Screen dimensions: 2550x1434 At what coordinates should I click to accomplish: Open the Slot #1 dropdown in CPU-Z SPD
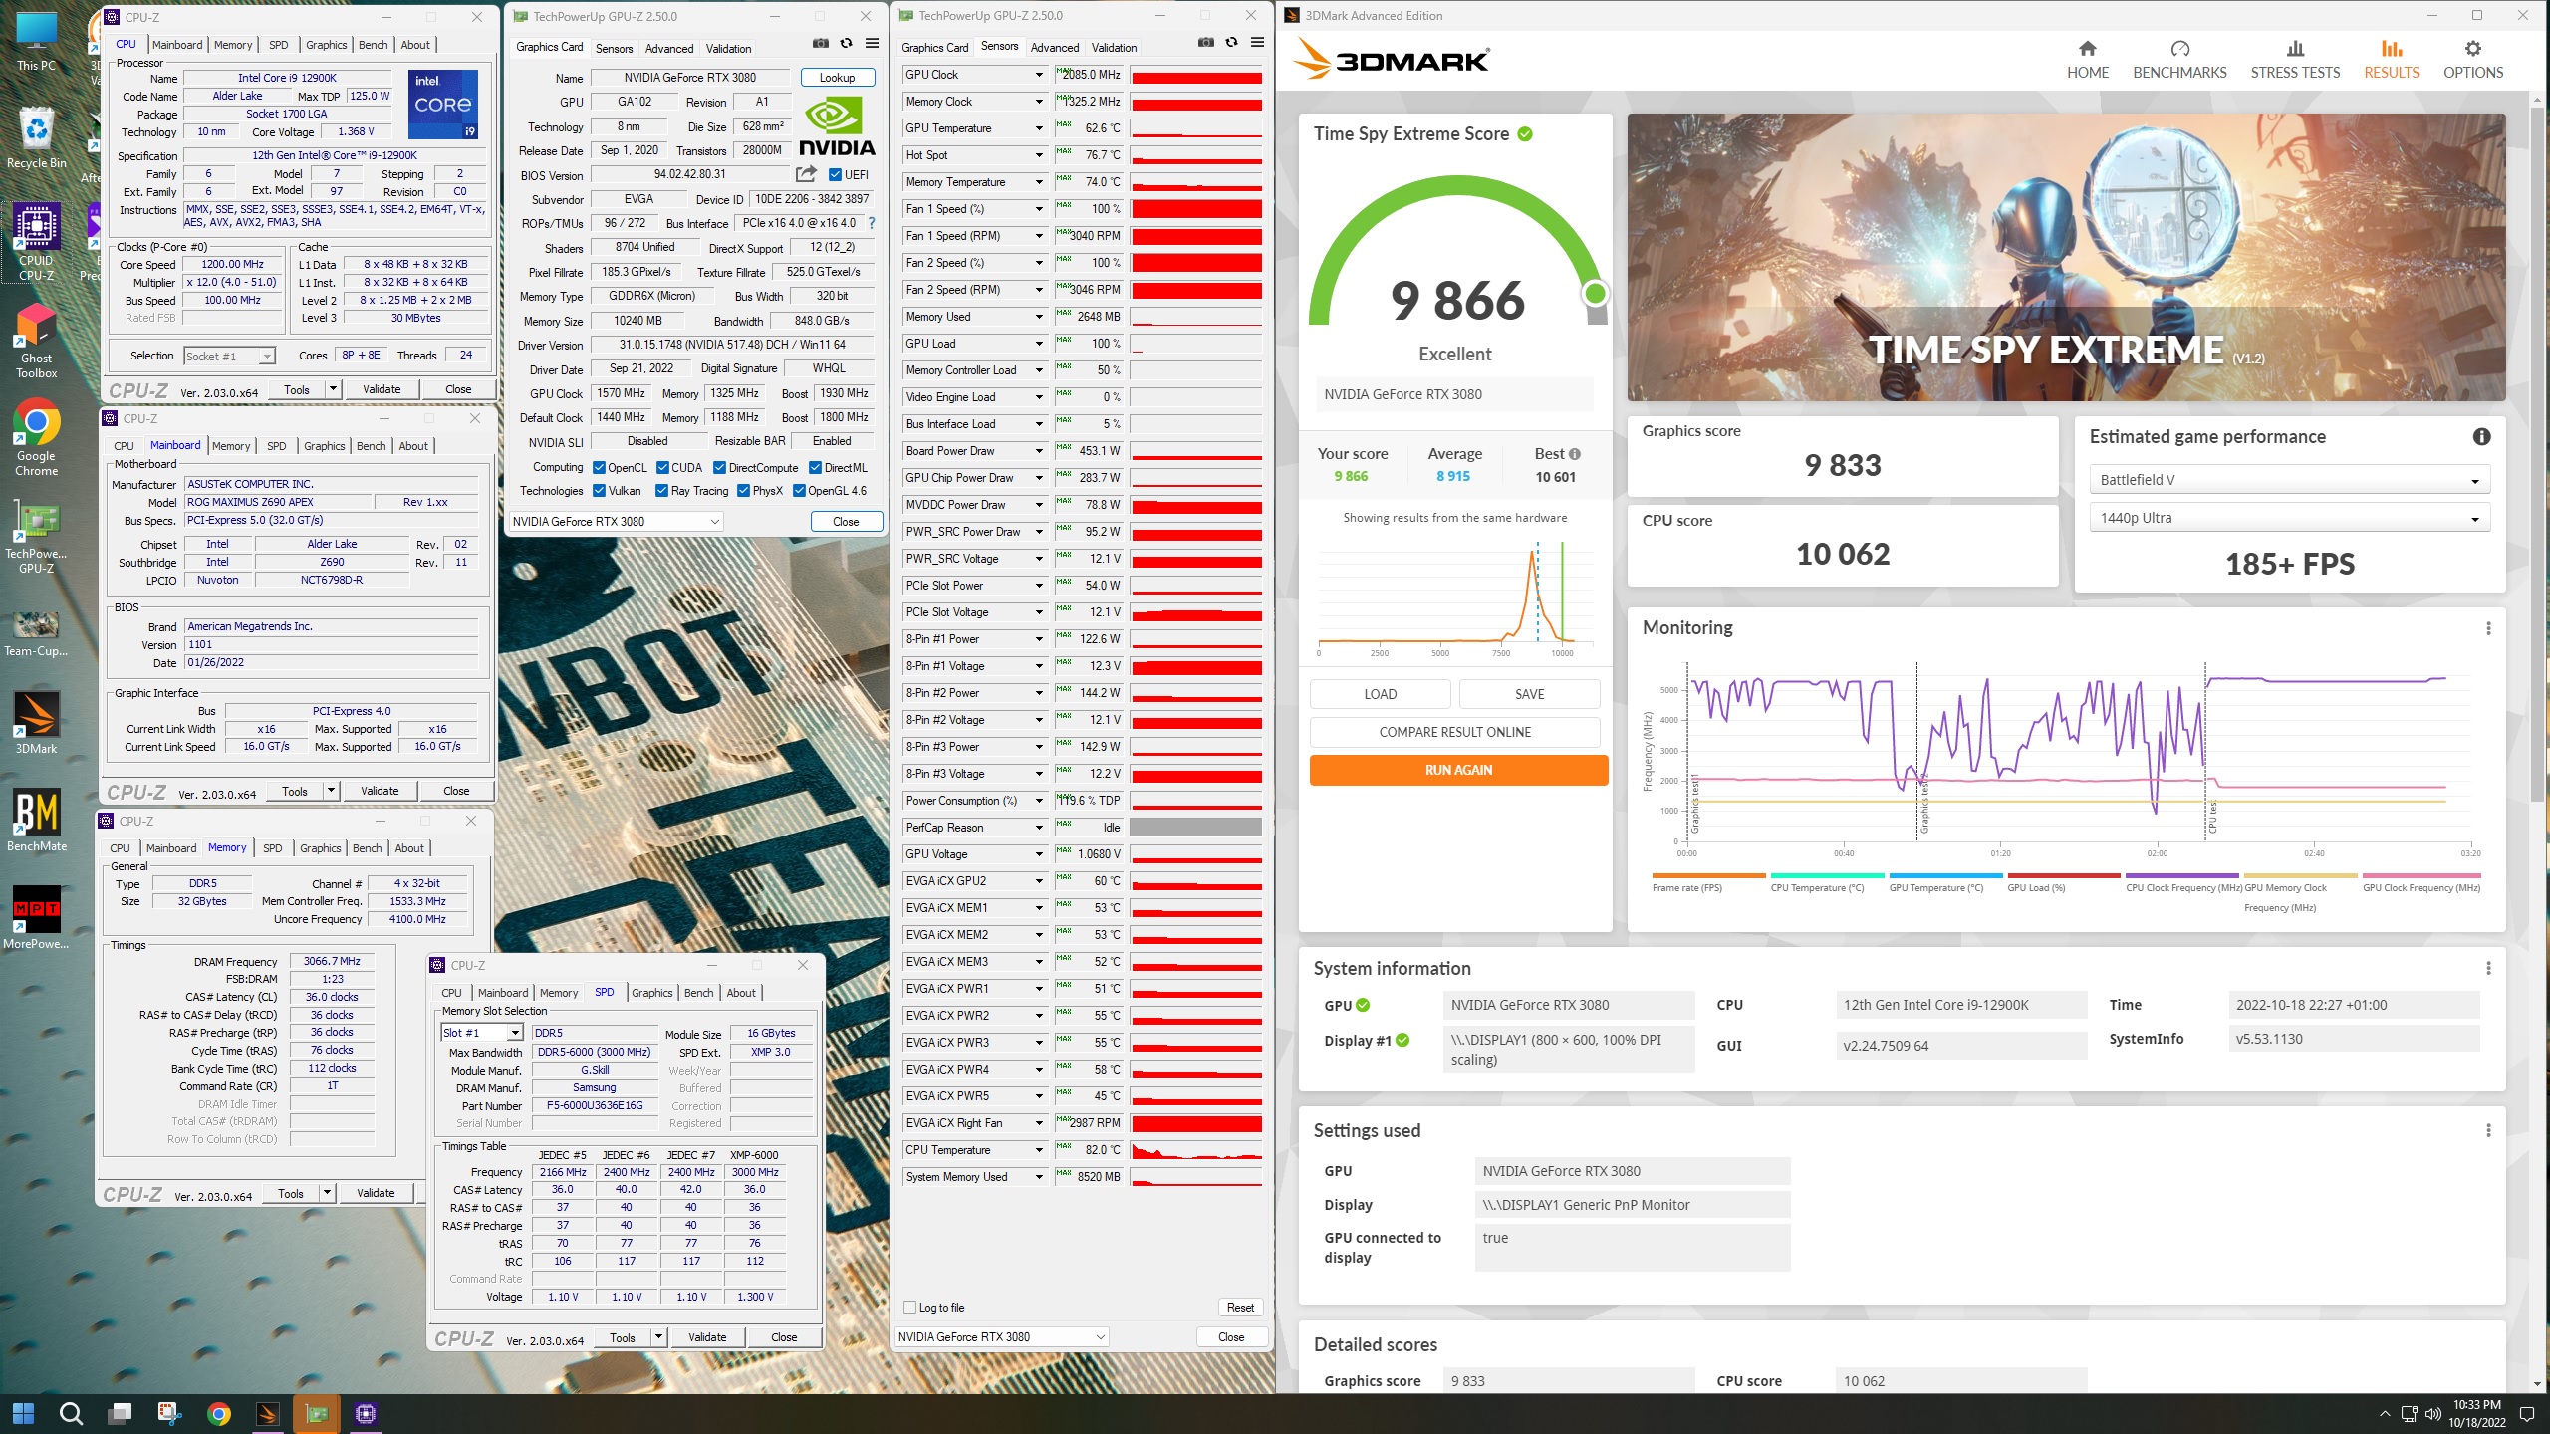point(482,1033)
